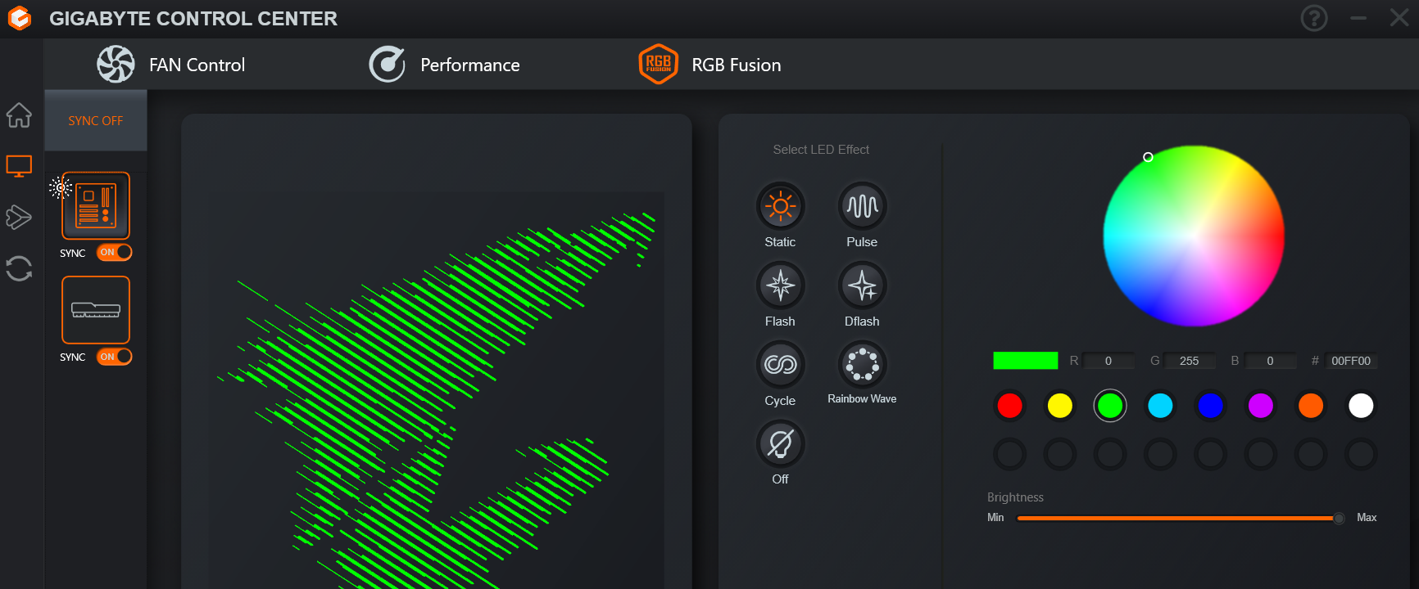This screenshot has height=589, width=1419.
Task: Click the FAN Control fan icon
Action: click(116, 65)
